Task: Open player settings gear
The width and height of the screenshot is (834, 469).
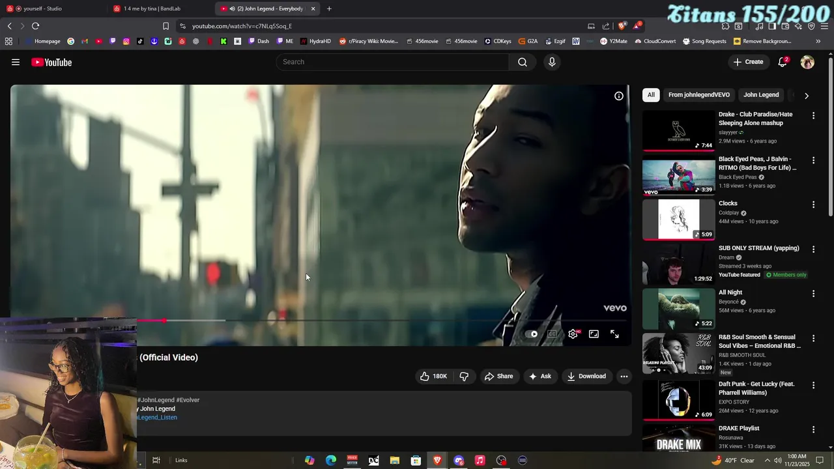Action: click(573, 334)
